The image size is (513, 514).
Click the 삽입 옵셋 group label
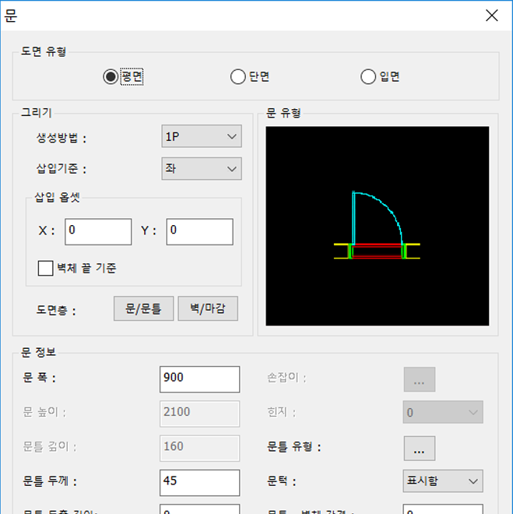click(58, 197)
